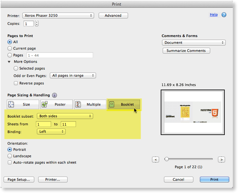Screen dimensions: 238x193
Task: Enable the Reverse pages checkbox
Action: click(16, 83)
